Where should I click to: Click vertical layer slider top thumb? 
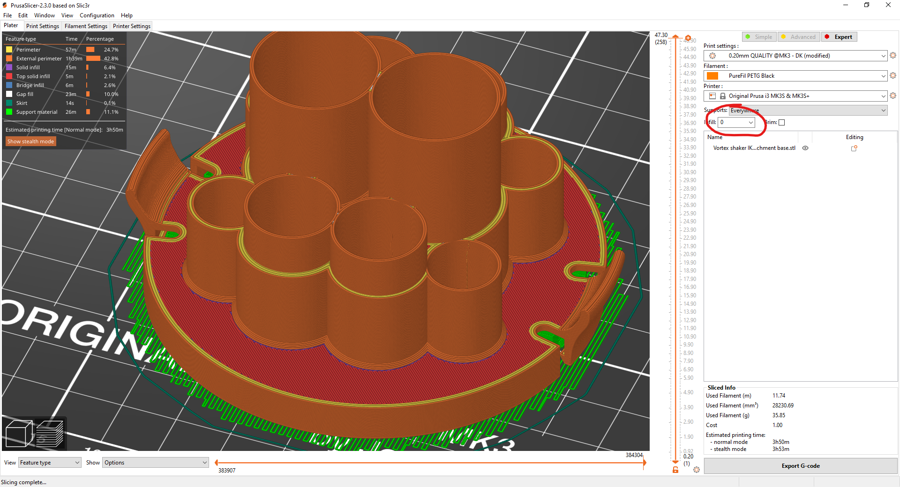click(675, 37)
